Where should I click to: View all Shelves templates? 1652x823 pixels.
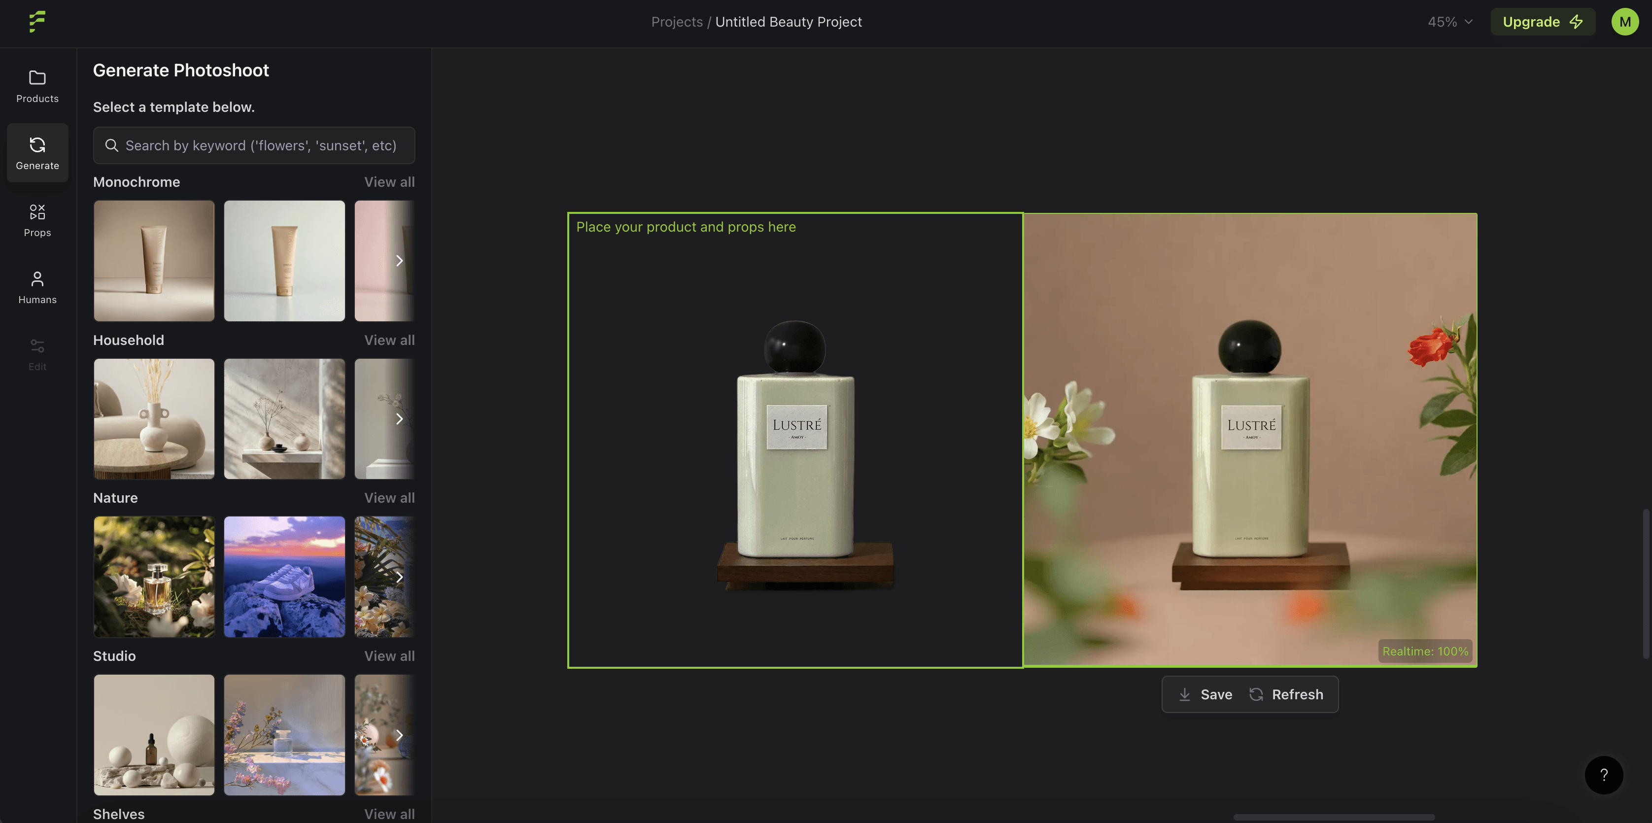click(389, 814)
